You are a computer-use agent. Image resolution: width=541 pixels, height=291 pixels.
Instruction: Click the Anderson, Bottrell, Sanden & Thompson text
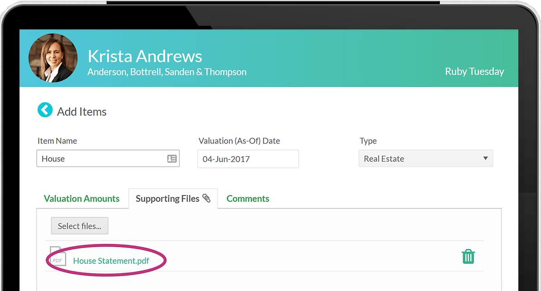click(167, 72)
